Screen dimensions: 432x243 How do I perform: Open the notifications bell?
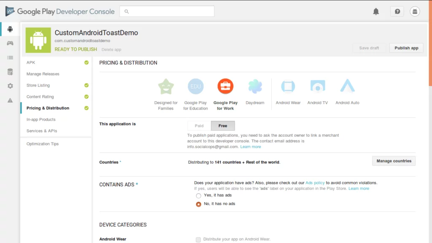click(x=376, y=11)
